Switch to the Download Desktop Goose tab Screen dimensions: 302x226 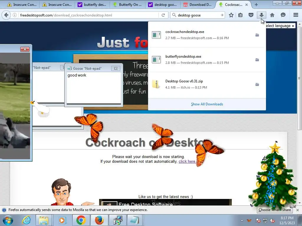198,5
